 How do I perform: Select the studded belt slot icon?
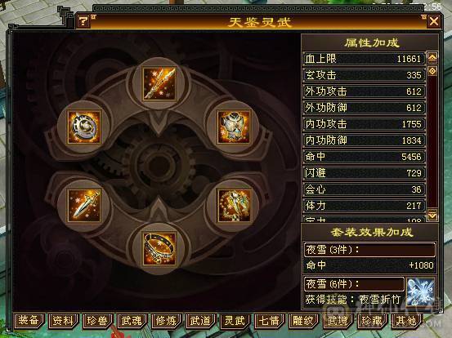[159, 248]
